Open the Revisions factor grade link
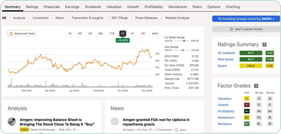The width and height of the screenshot is (281, 134). click(225, 124)
